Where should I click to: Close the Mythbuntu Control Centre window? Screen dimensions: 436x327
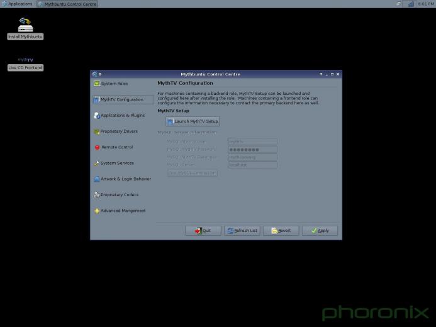338,74
